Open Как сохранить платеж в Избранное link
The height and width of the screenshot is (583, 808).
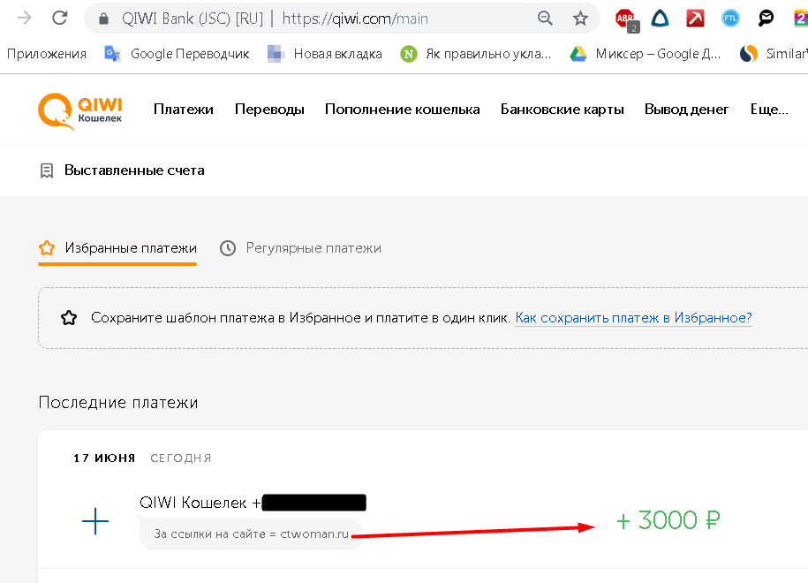tap(633, 317)
